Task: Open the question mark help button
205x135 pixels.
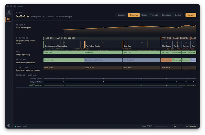Action: click(181, 126)
